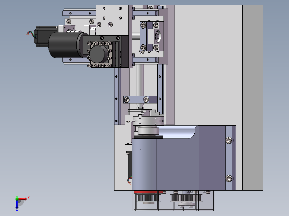289x216 pixels.
Task: Select the larger timing pulley at the bottom
Action: [x=186, y=198]
